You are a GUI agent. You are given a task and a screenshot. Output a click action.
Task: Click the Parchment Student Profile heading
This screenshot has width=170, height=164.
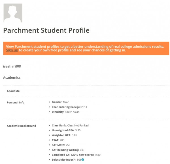[46, 30]
